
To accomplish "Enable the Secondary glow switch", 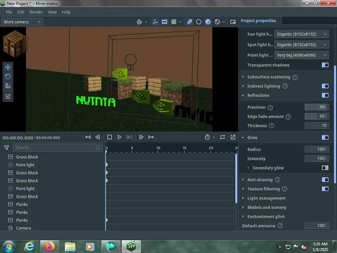I will [x=325, y=168].
